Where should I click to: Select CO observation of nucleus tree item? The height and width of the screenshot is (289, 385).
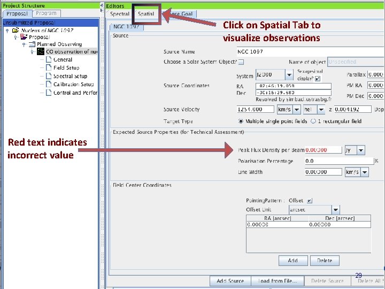[72, 51]
